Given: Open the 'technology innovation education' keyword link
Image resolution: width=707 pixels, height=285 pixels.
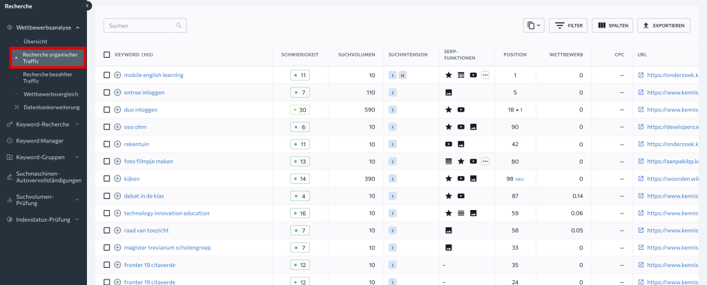Looking at the screenshot, I should pos(167,213).
